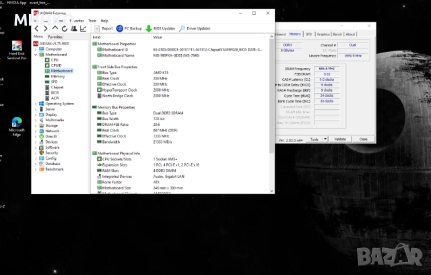Click the up-level arrow in AIDA64 toolbar
Viewport: 431px width, 275px height.
pyautogui.click(x=55, y=28)
